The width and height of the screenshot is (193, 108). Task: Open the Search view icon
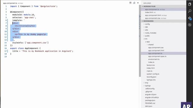pyautogui.click(x=190, y=11)
